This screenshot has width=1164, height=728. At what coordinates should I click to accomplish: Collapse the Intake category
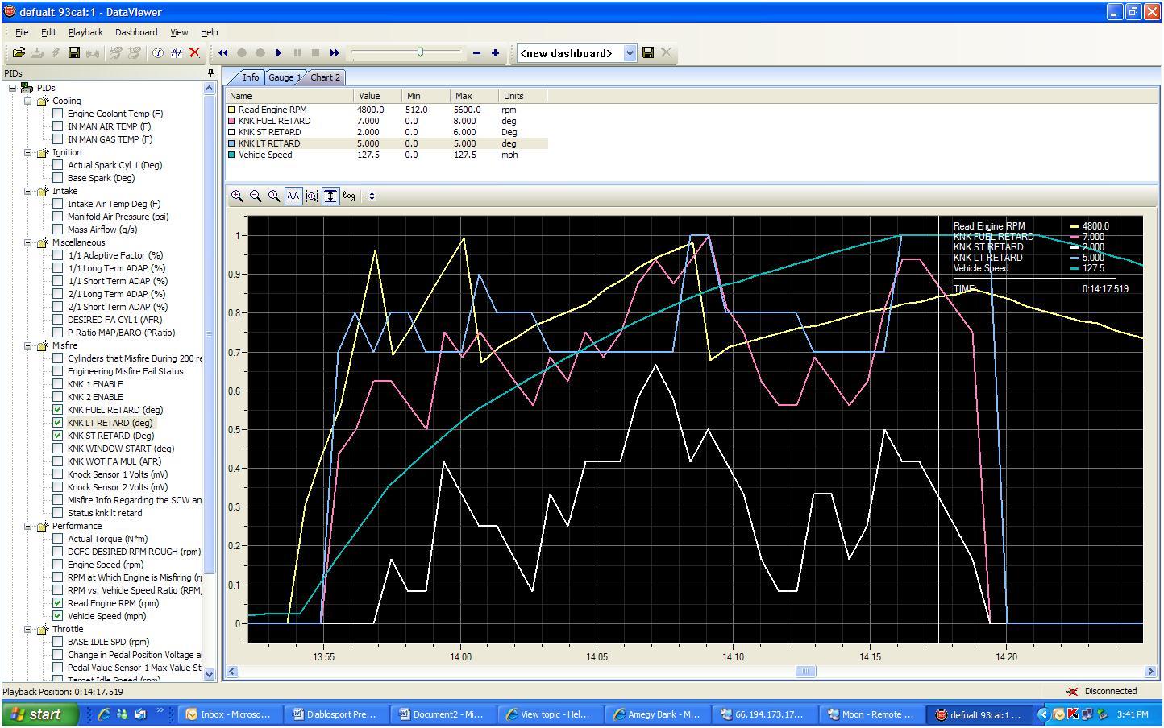[x=28, y=191]
